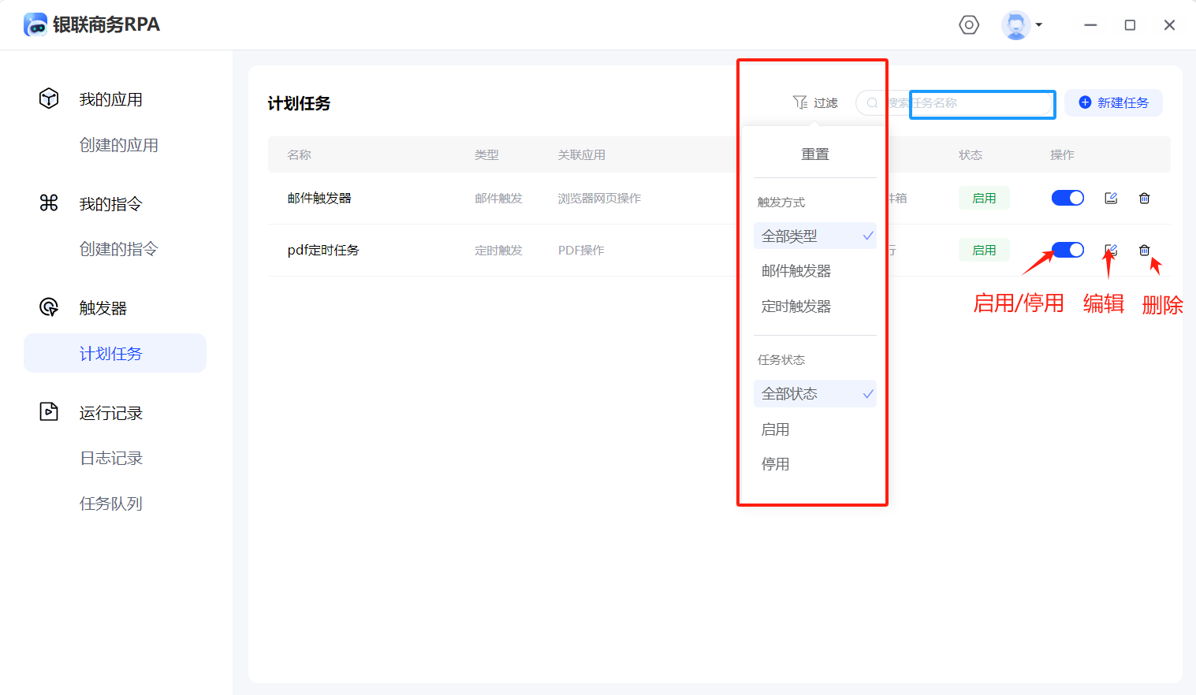Delete the 邮件触发器 task
Screen dimensions: 1196x695
coord(1144,199)
